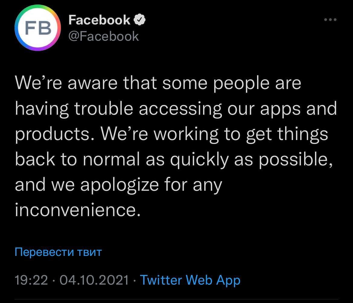Viewport: 353px width, 303px height.
Task: Click the "Перевести твит" translate link
Action: click(58, 252)
